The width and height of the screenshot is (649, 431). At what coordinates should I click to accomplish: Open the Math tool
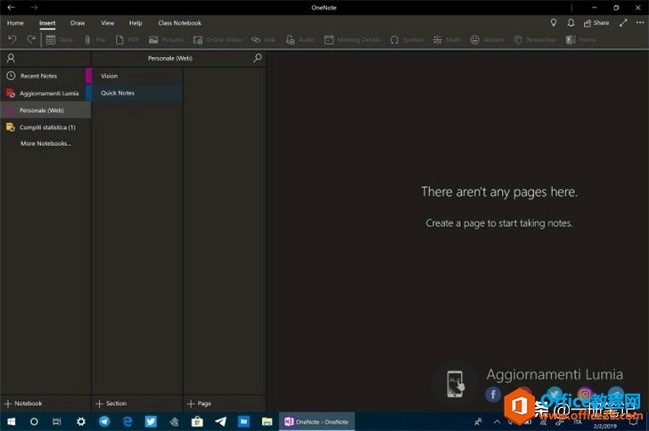[447, 40]
